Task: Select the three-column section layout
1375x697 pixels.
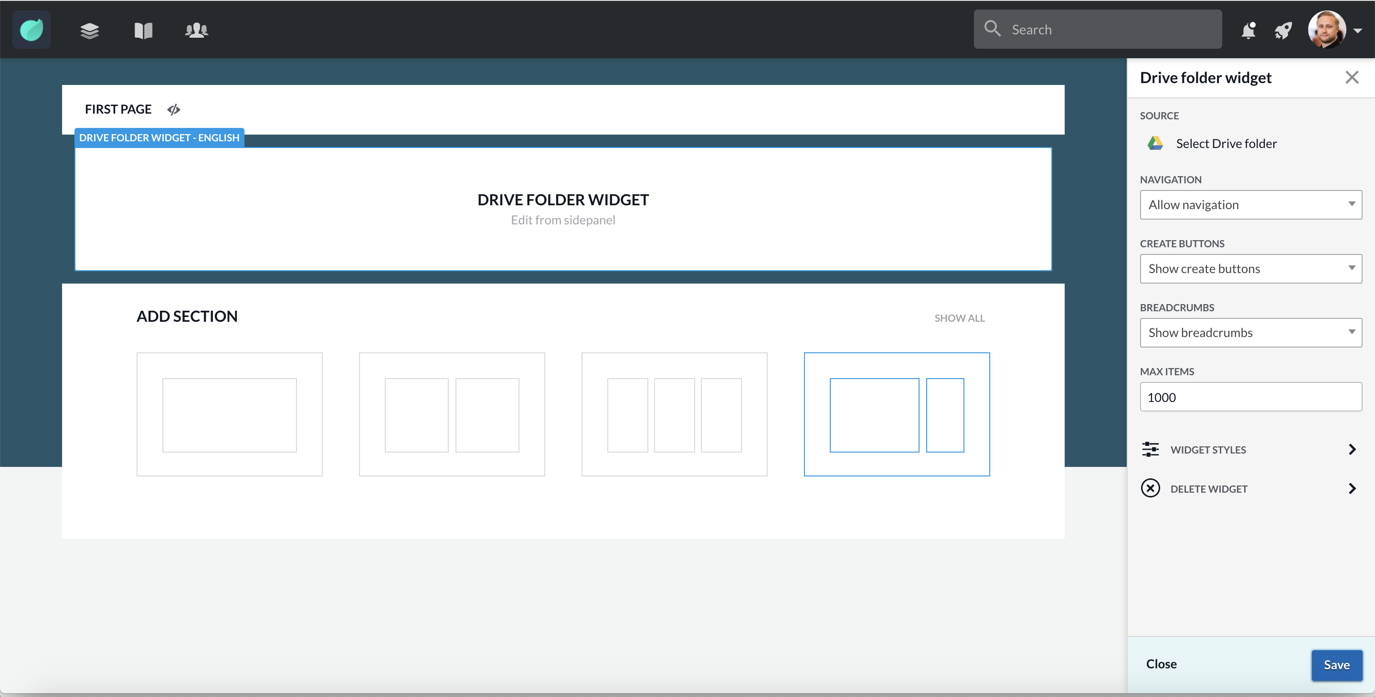Action: (674, 414)
